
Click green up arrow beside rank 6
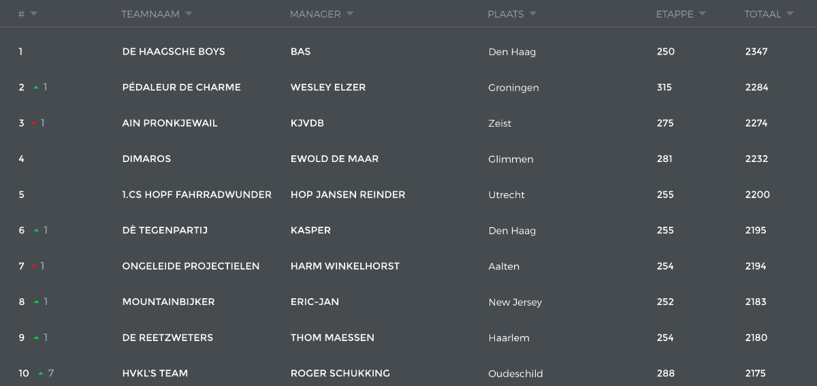click(x=36, y=231)
